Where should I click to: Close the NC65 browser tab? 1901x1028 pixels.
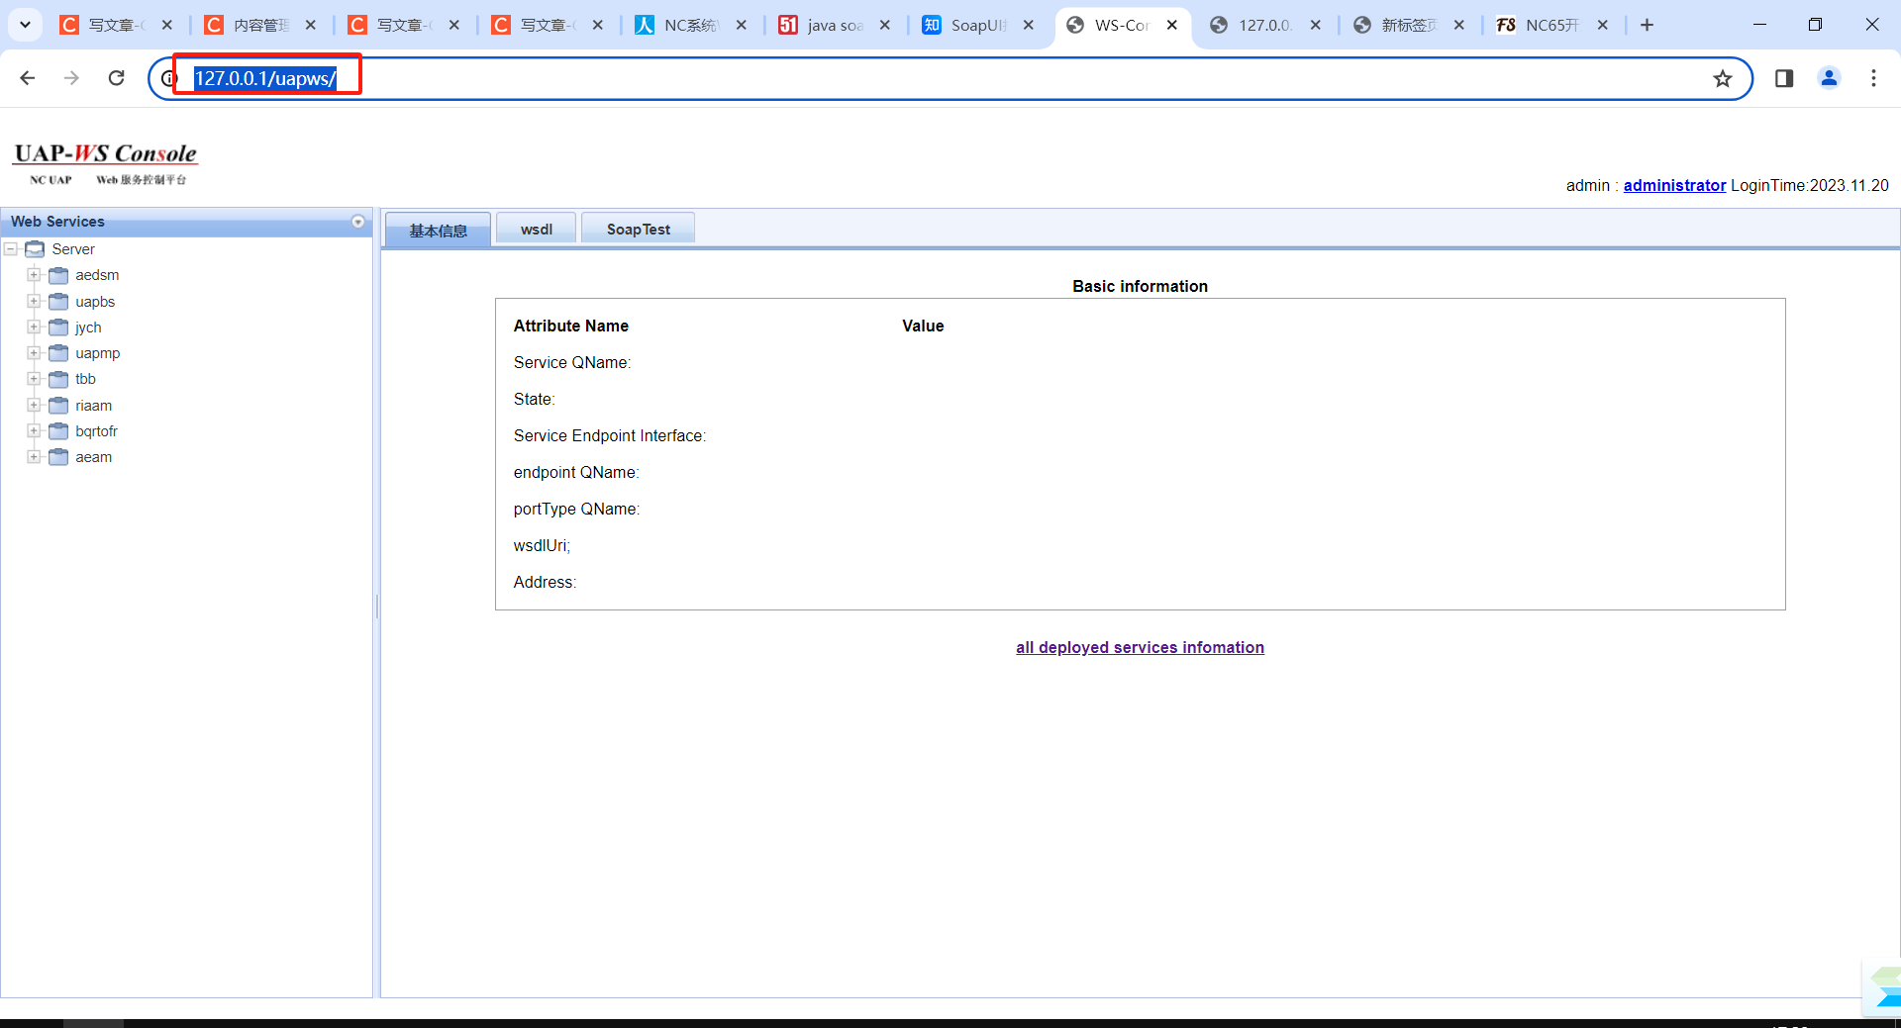click(x=1603, y=25)
